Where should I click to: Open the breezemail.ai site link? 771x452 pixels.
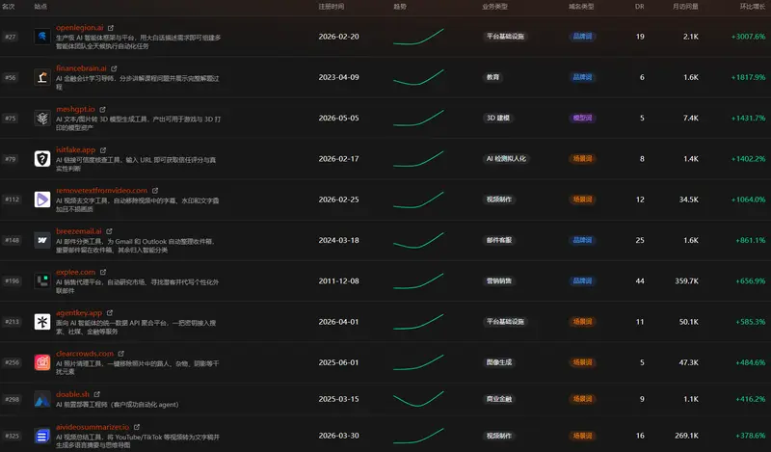point(79,231)
